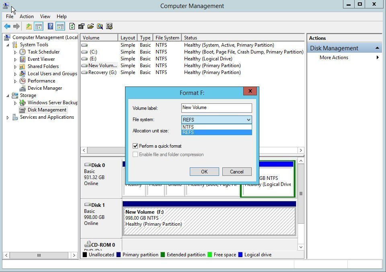Viewport: 386px width, 272px height.
Task: Click the Properties toolbar icon
Action: (81, 26)
